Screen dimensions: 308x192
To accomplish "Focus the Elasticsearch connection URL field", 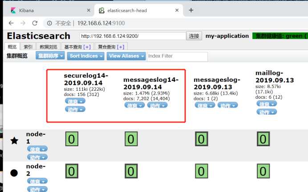I will click(x=133, y=36).
